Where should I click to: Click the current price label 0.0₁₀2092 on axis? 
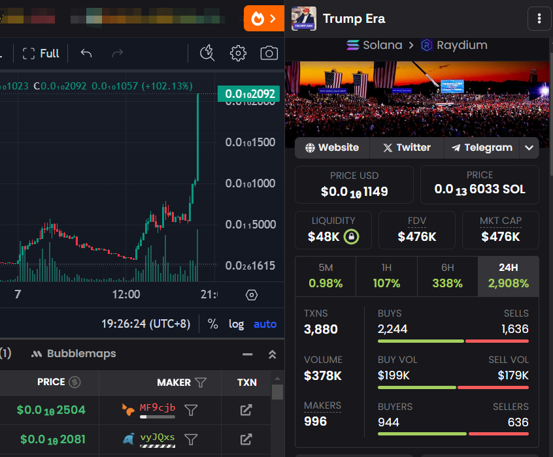pyautogui.click(x=248, y=94)
